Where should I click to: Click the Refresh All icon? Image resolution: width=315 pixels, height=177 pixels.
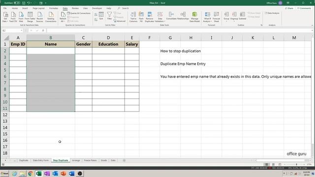(63, 17)
